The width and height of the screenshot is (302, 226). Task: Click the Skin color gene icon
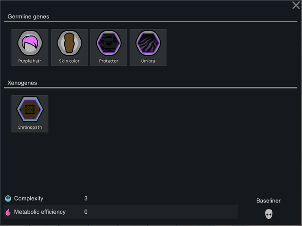pos(69,43)
